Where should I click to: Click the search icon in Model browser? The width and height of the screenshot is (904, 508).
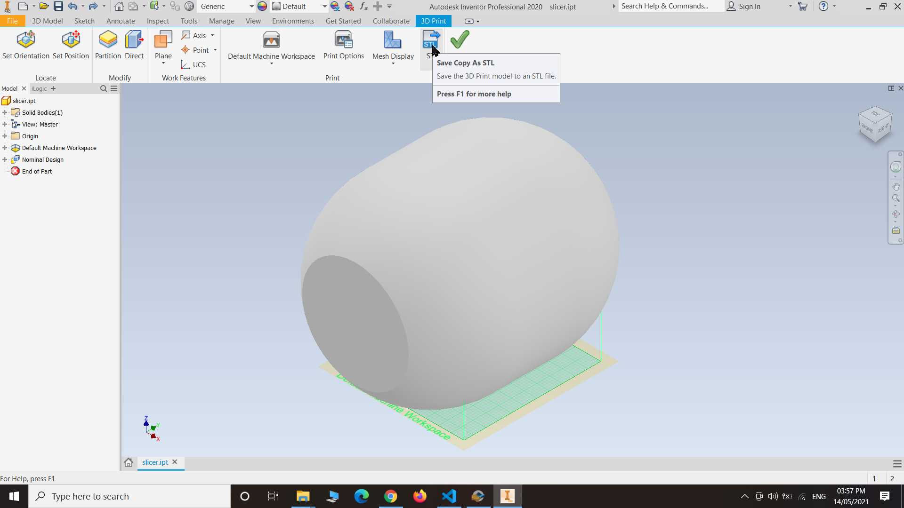[104, 88]
